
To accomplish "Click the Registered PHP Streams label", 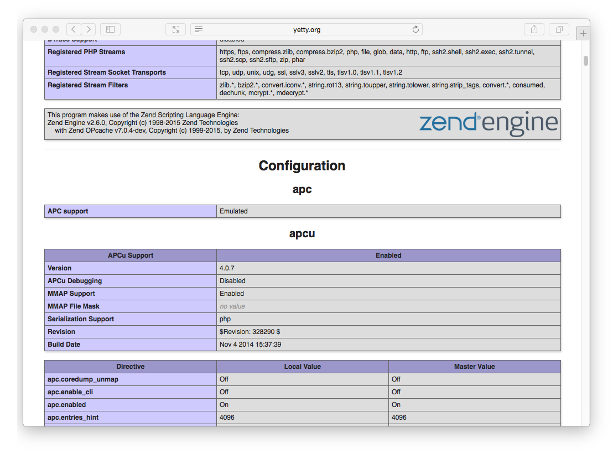I will pyautogui.click(x=86, y=52).
